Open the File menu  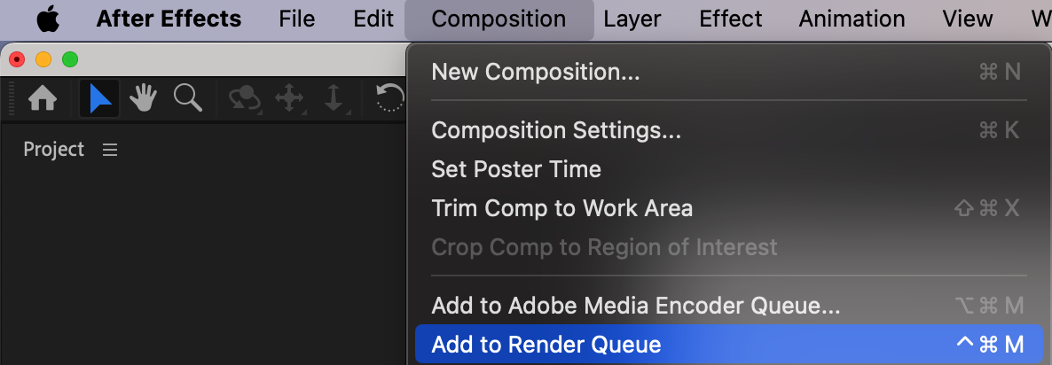[296, 19]
